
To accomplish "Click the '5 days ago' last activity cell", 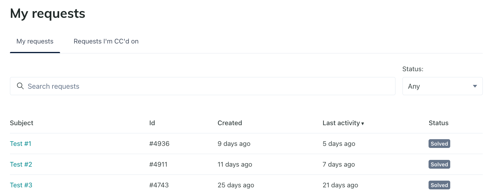I will [339, 144].
